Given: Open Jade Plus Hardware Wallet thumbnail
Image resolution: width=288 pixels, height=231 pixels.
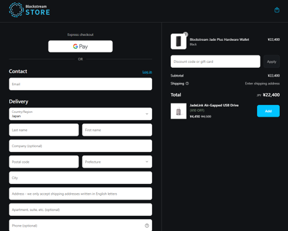Looking at the screenshot, I should (178, 41).
